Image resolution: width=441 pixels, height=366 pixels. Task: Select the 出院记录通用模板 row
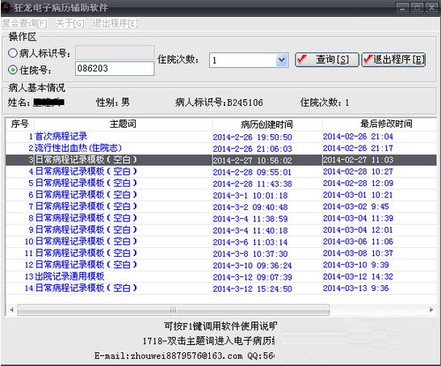tap(220, 276)
